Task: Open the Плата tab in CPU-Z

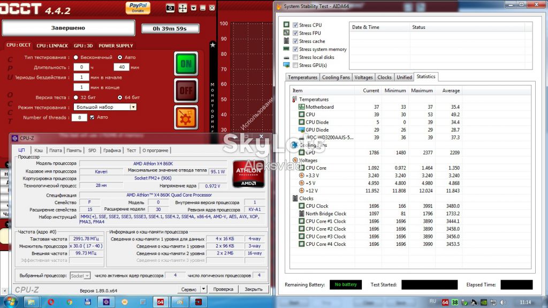Action: [55, 151]
